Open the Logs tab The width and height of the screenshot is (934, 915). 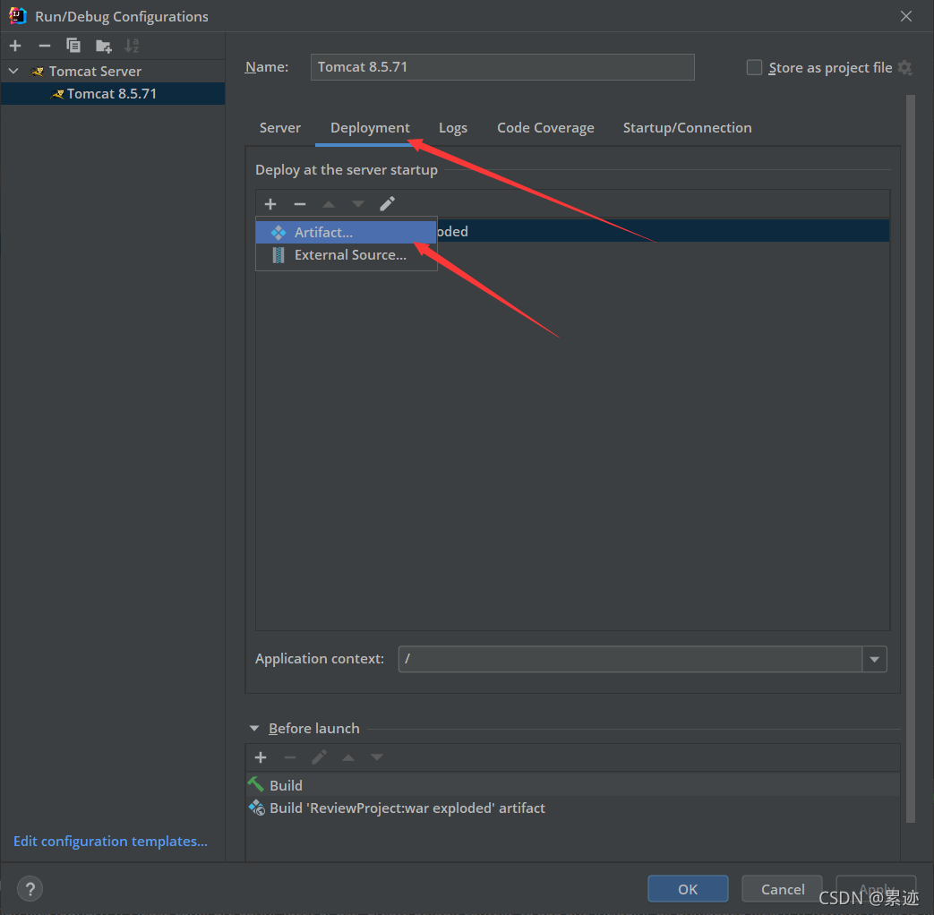(x=453, y=128)
